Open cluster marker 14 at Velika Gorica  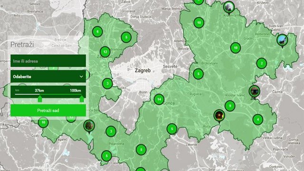(159, 99)
